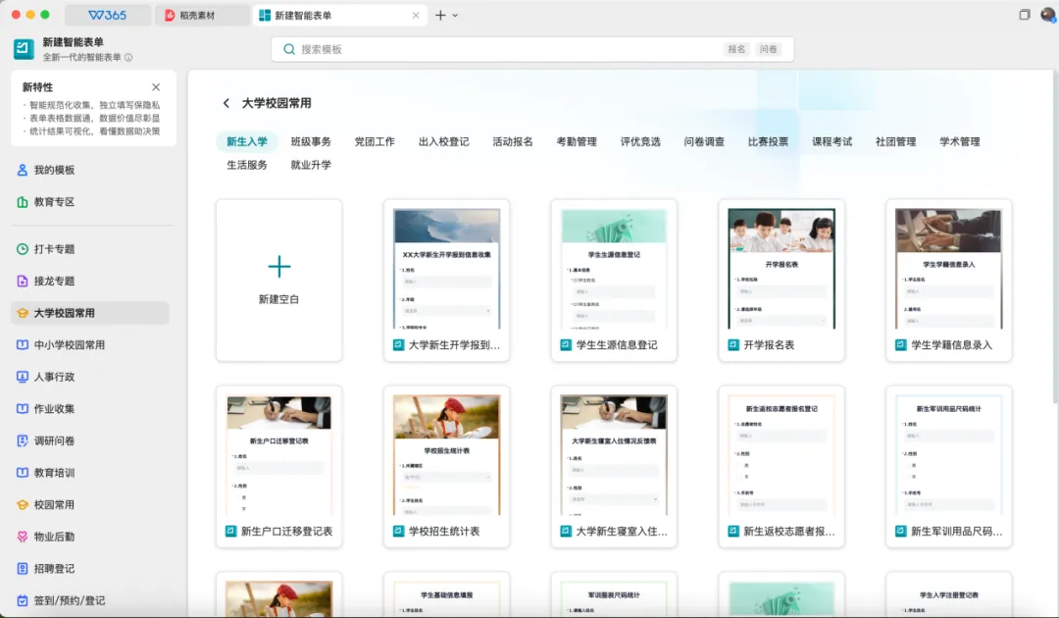The width and height of the screenshot is (1059, 618).
Task: Select 大学校园常用 in the sidebar
Action: [90, 313]
